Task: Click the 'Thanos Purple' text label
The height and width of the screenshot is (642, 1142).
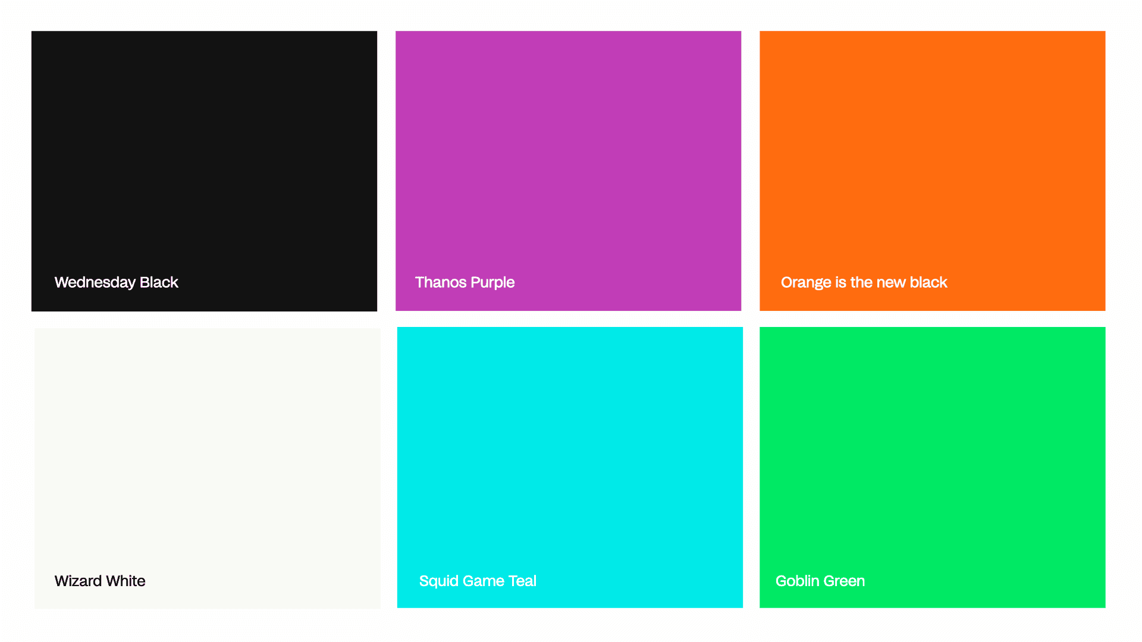Action: 465,282
